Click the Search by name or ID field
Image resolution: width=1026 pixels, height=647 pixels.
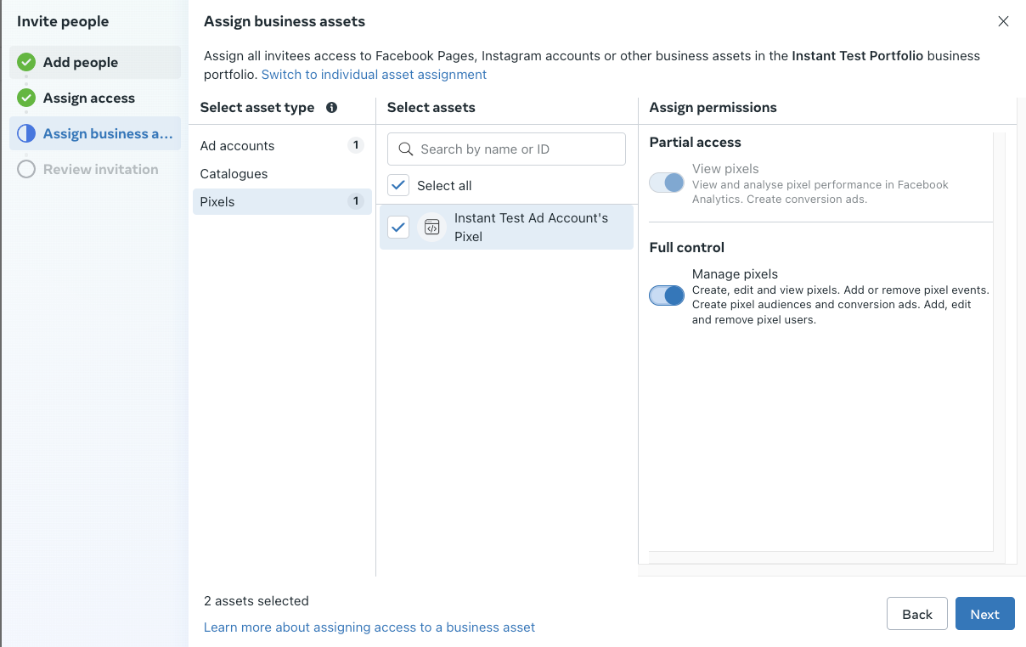click(506, 149)
